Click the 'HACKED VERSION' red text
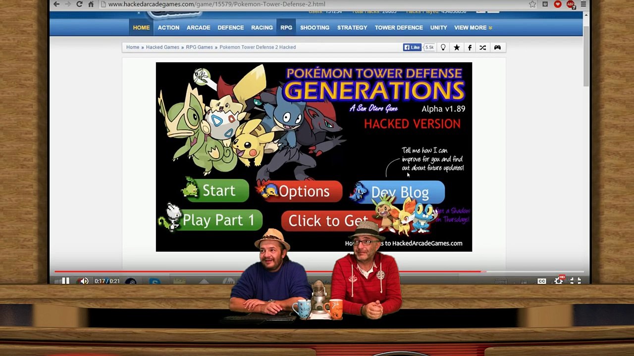634x356 pixels. pyautogui.click(x=412, y=124)
